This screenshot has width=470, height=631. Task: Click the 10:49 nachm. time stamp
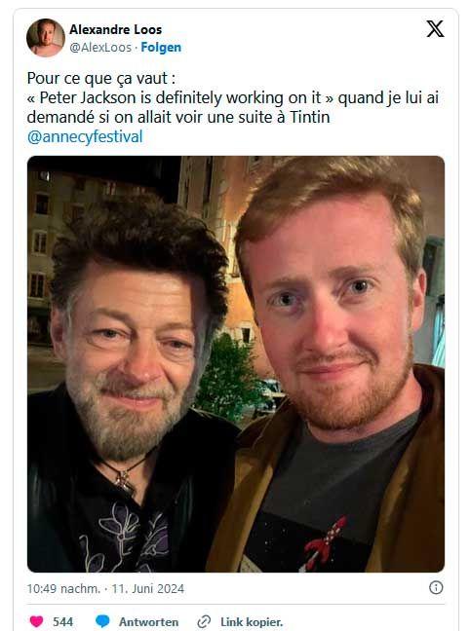pyautogui.click(x=63, y=589)
